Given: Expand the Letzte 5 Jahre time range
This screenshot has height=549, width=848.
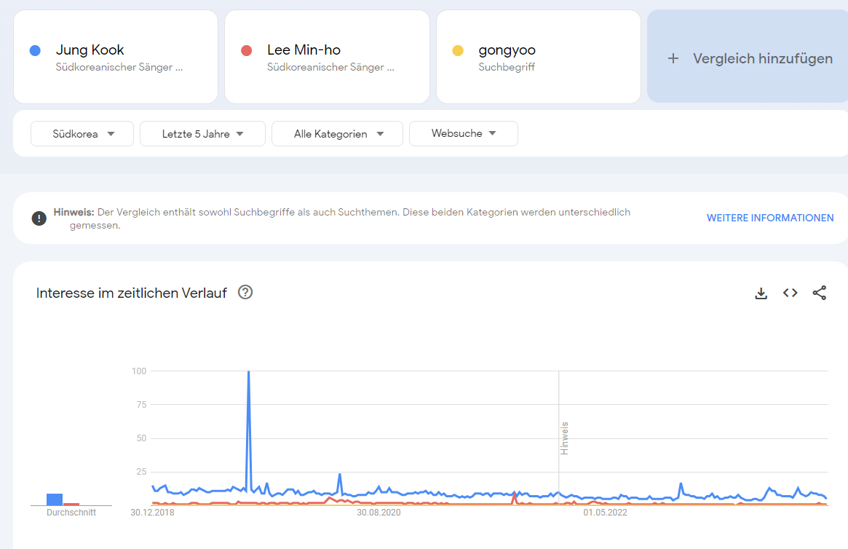Looking at the screenshot, I should click(x=202, y=134).
